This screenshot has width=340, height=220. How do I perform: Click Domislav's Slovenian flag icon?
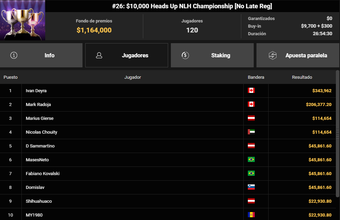tap(251, 187)
